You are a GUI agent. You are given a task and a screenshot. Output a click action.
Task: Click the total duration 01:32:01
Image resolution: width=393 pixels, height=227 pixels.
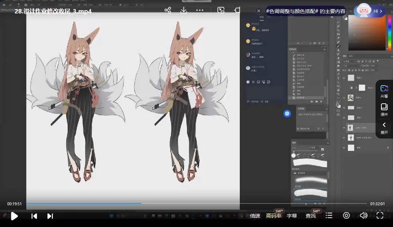click(377, 204)
